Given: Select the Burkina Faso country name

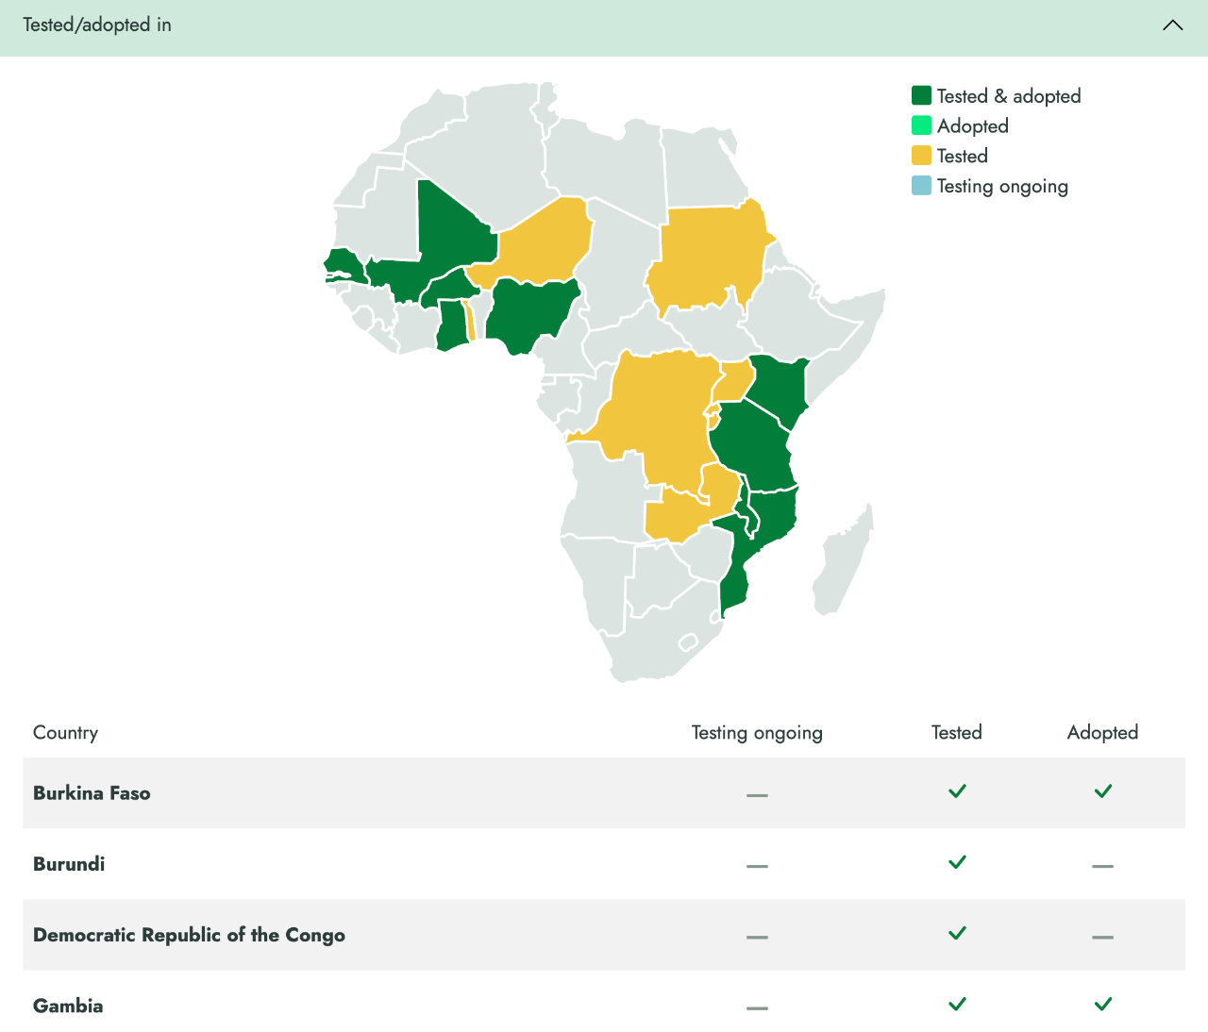Looking at the screenshot, I should click(92, 793).
